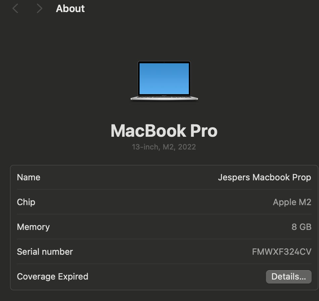
Task: Click the MacBook Pro heading
Action: (x=164, y=131)
